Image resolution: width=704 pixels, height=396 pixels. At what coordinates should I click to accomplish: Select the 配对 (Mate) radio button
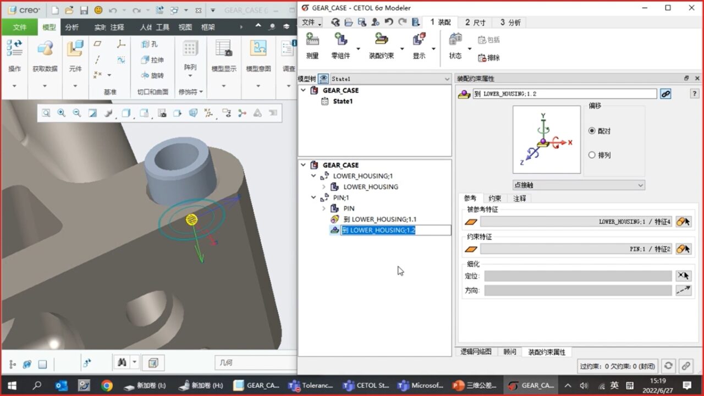[x=592, y=131]
